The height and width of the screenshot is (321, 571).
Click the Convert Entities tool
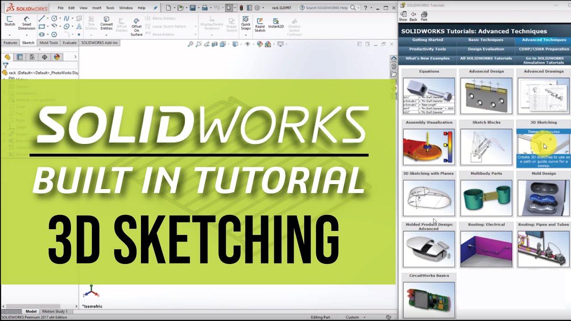point(106,23)
